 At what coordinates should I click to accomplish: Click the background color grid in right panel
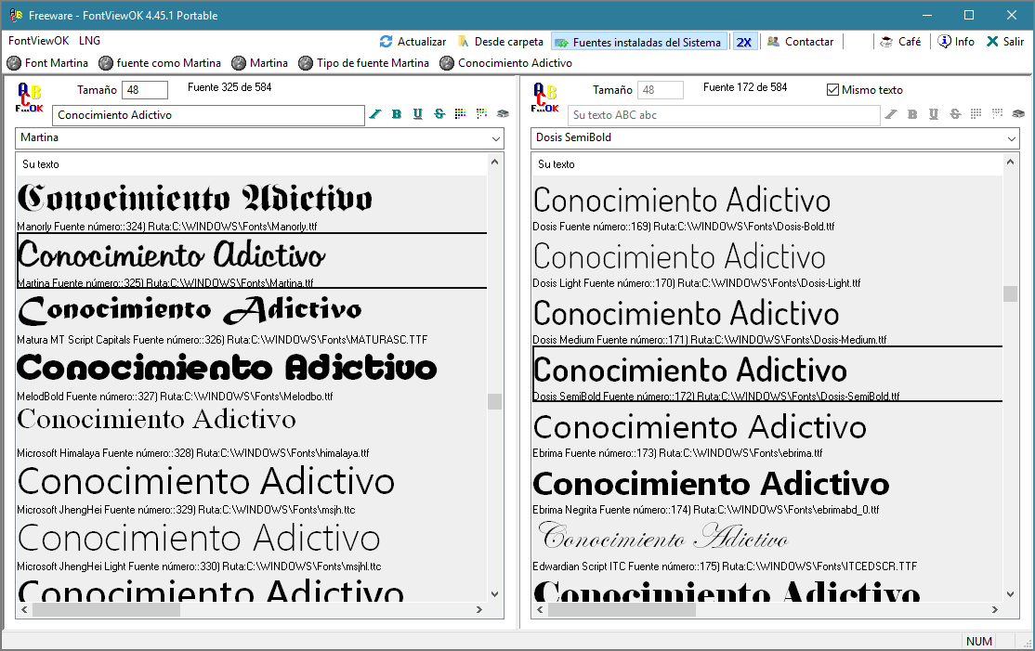pos(998,113)
